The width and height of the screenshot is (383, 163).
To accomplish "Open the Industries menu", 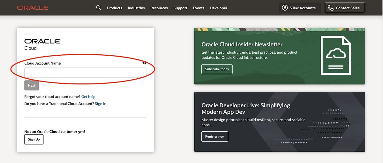I will click(x=136, y=8).
